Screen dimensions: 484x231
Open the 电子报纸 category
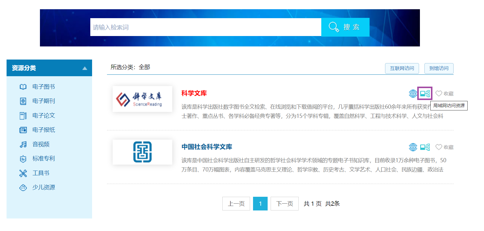tap(44, 130)
